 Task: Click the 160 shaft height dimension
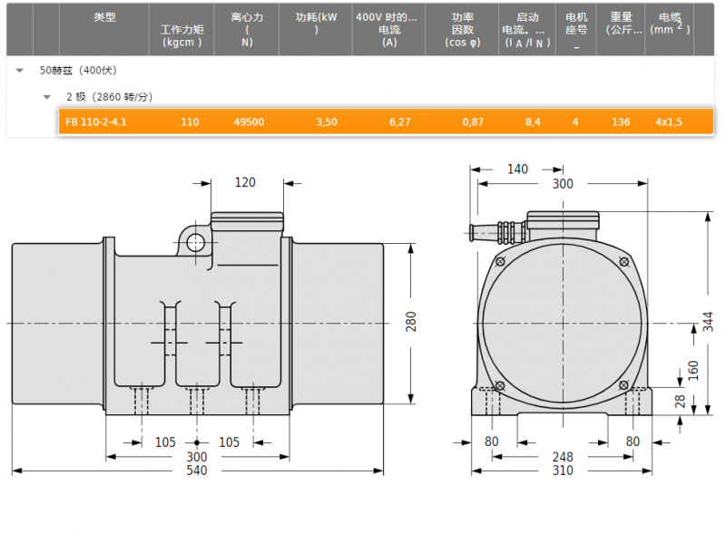[x=693, y=371]
